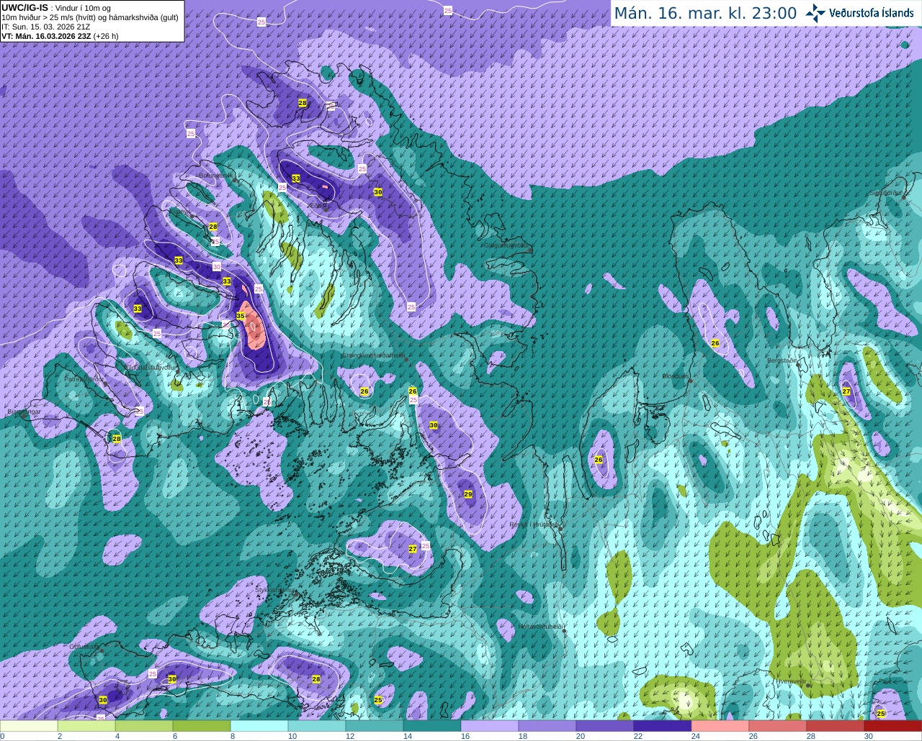Click the yellow '28' marker south of Bjargtangar
Image resolution: width=922 pixels, height=741 pixels.
[x=117, y=438]
